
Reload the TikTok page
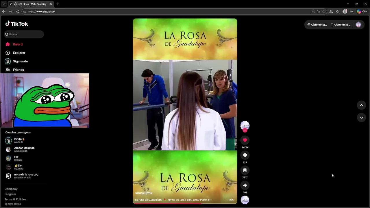[x=18, y=12]
